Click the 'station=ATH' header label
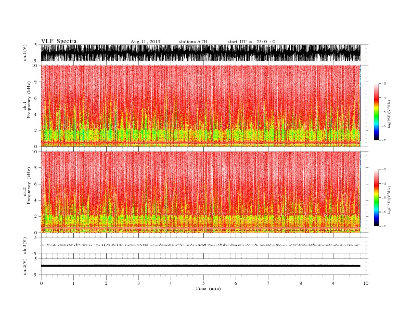Viewport: 412px width, 318px height. [x=193, y=42]
